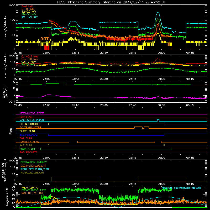
Task: Click the 7-20 MeV legend entry
Action: (x=28, y=64)
